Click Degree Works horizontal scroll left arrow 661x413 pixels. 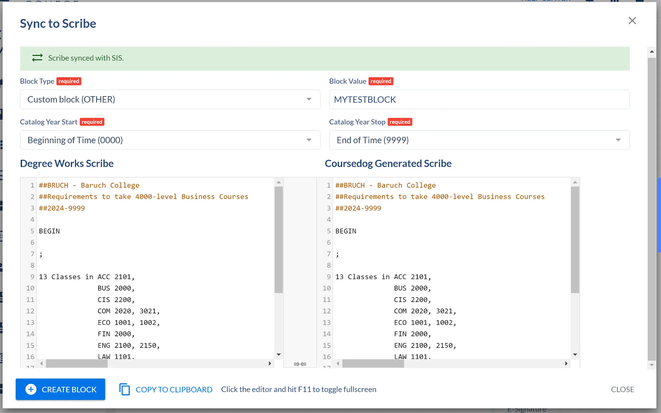click(41, 363)
